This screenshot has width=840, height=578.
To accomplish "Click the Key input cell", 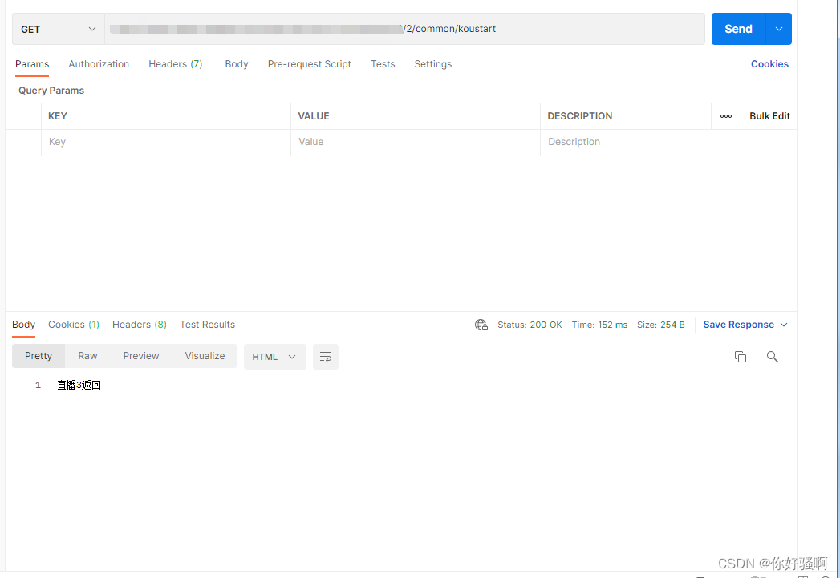I will tap(166, 143).
